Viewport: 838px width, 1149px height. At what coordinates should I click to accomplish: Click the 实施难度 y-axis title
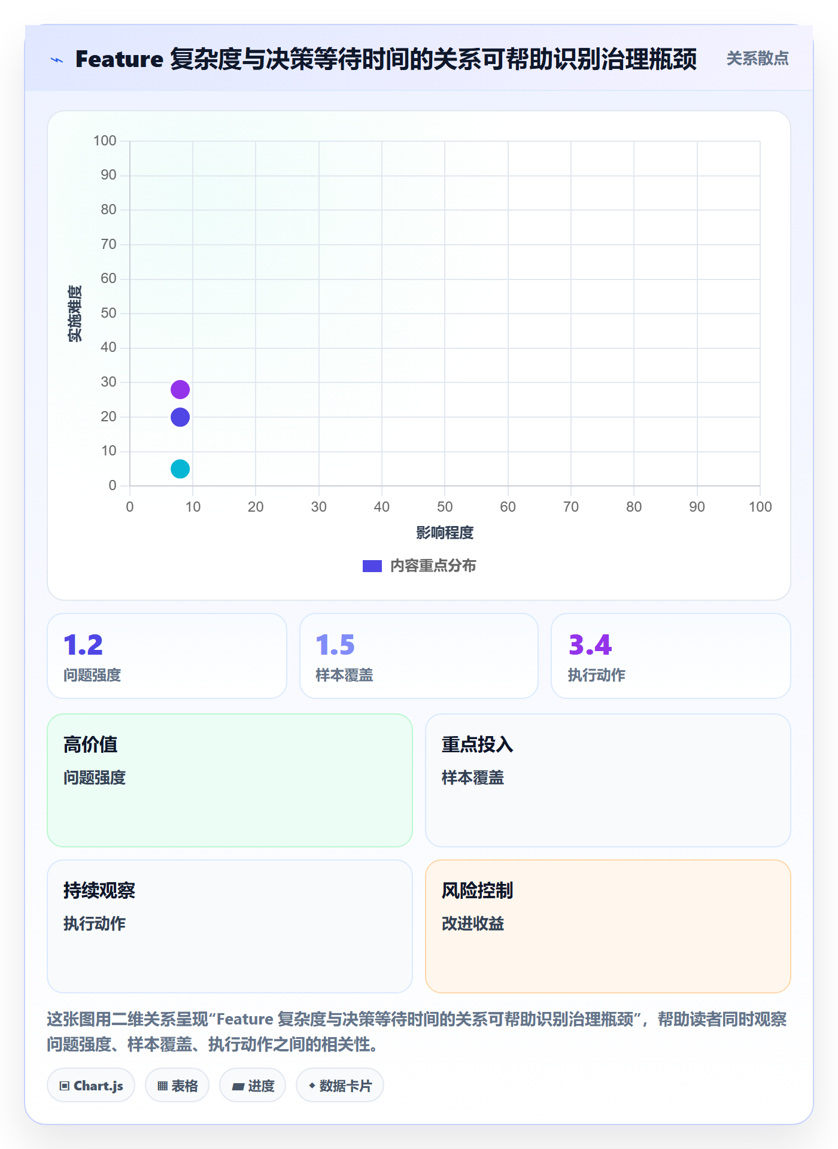point(75,314)
